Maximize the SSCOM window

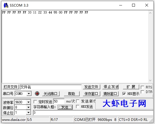[x=134, y=5]
